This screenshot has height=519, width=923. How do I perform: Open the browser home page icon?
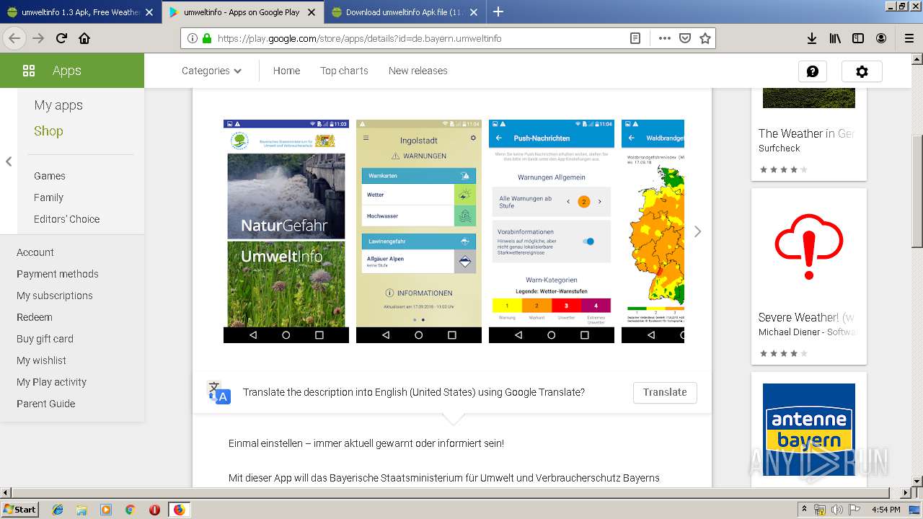84,39
